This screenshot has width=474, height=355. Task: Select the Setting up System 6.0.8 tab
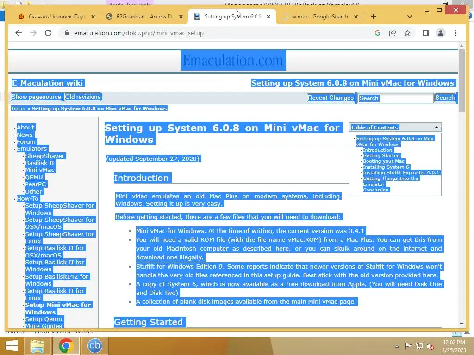click(x=231, y=17)
